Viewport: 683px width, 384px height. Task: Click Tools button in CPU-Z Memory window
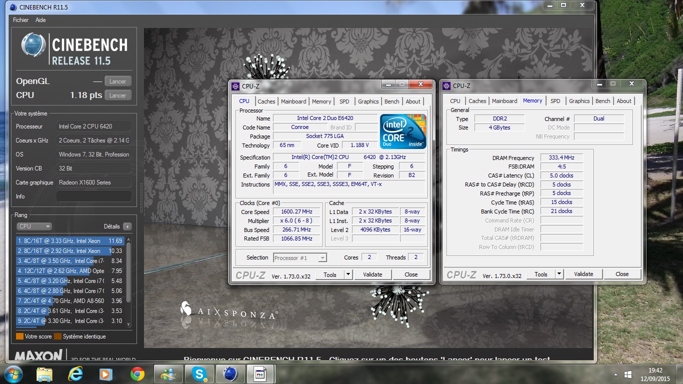click(541, 274)
